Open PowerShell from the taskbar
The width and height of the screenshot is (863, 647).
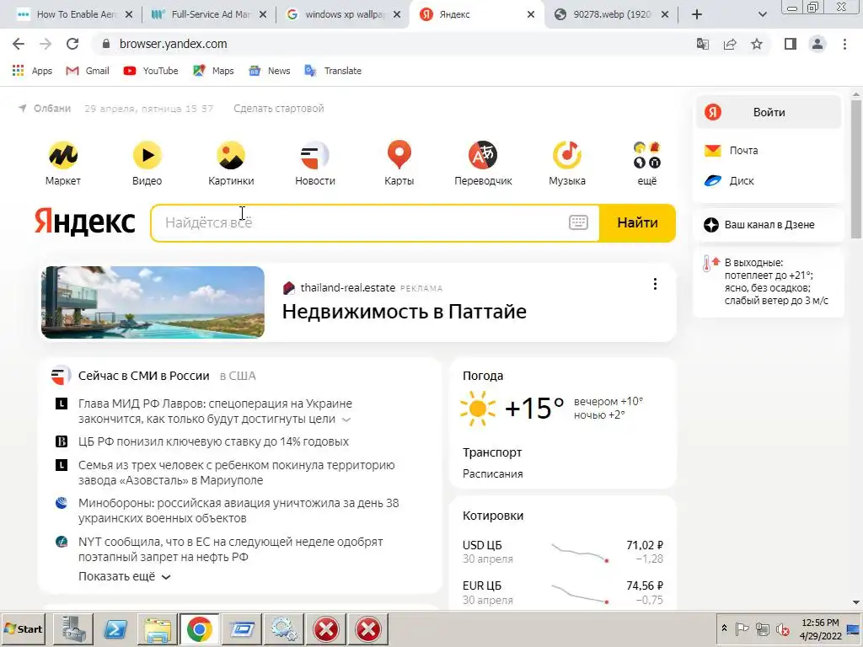(115, 628)
